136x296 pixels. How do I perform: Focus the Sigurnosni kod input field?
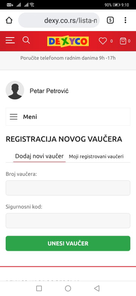[x=68, y=221]
